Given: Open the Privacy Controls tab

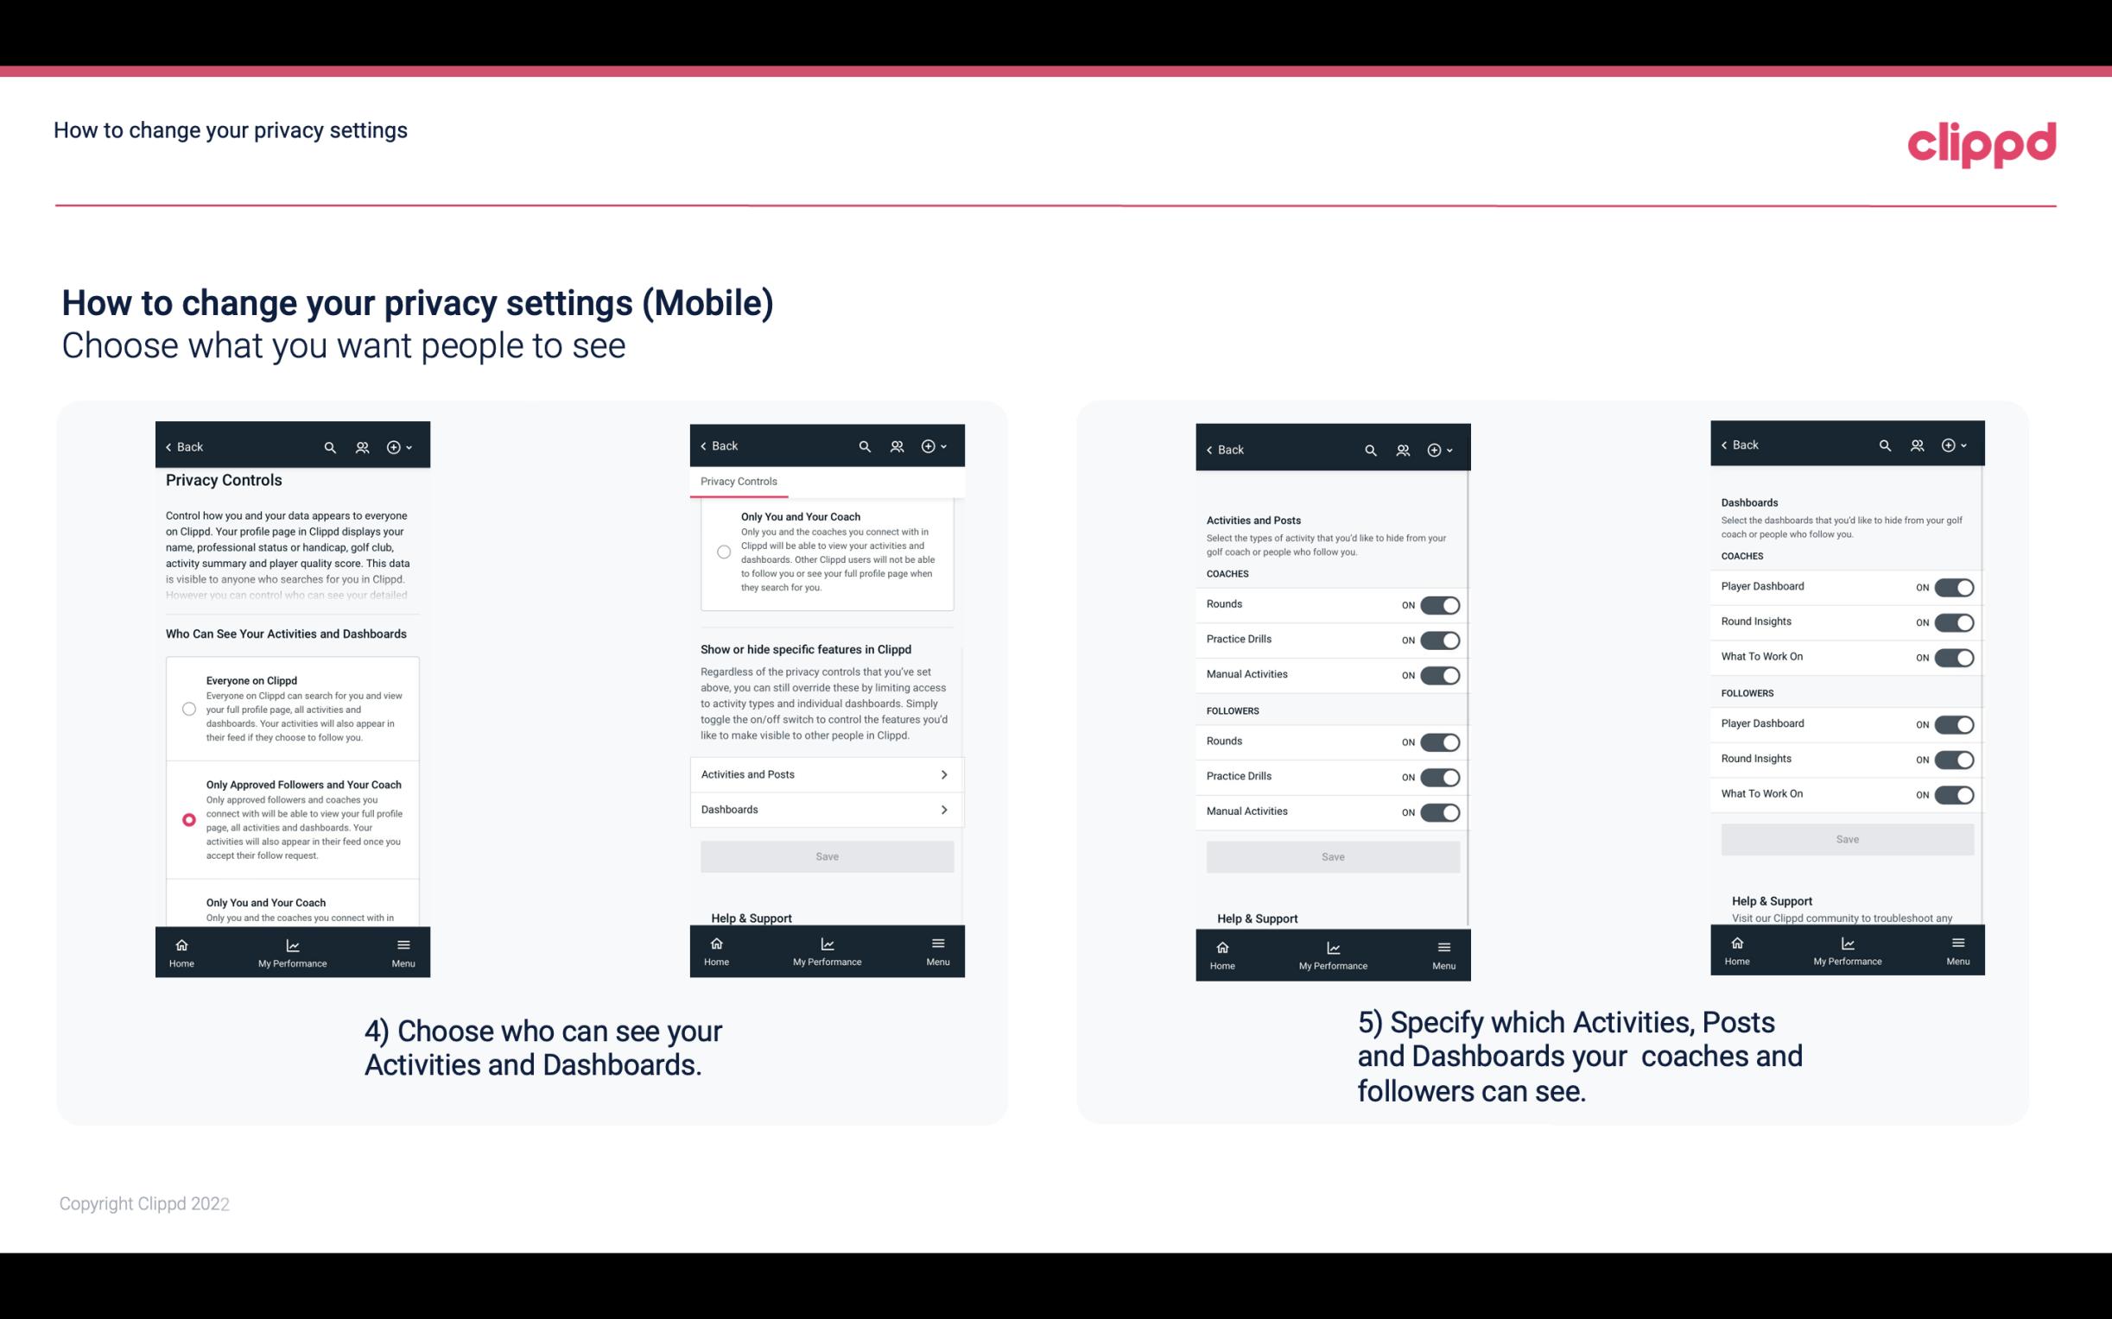Looking at the screenshot, I should pos(738,482).
